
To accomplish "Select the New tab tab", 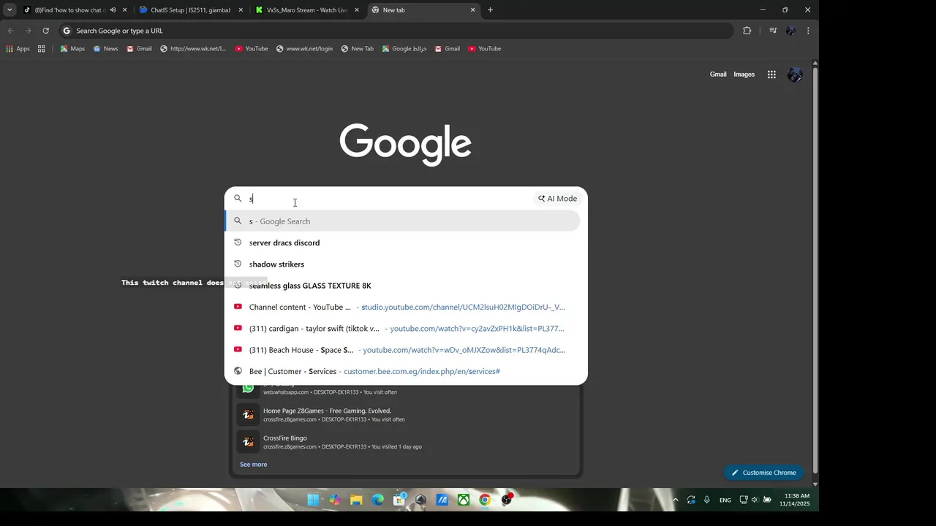I will [423, 10].
